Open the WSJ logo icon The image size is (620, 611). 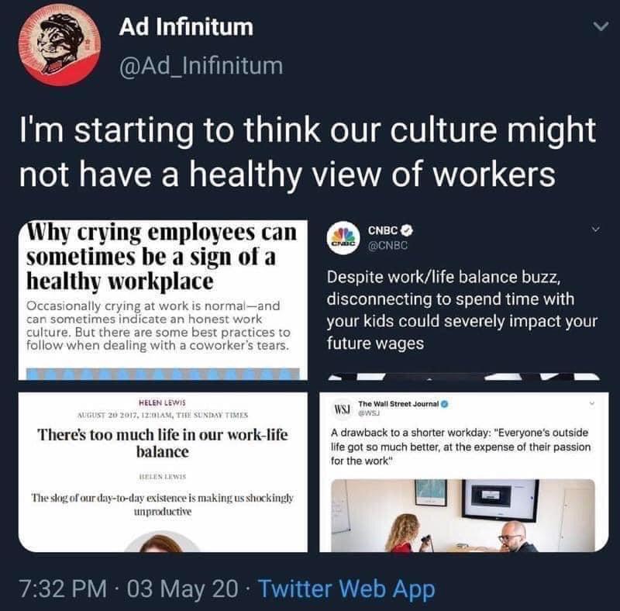[343, 409]
